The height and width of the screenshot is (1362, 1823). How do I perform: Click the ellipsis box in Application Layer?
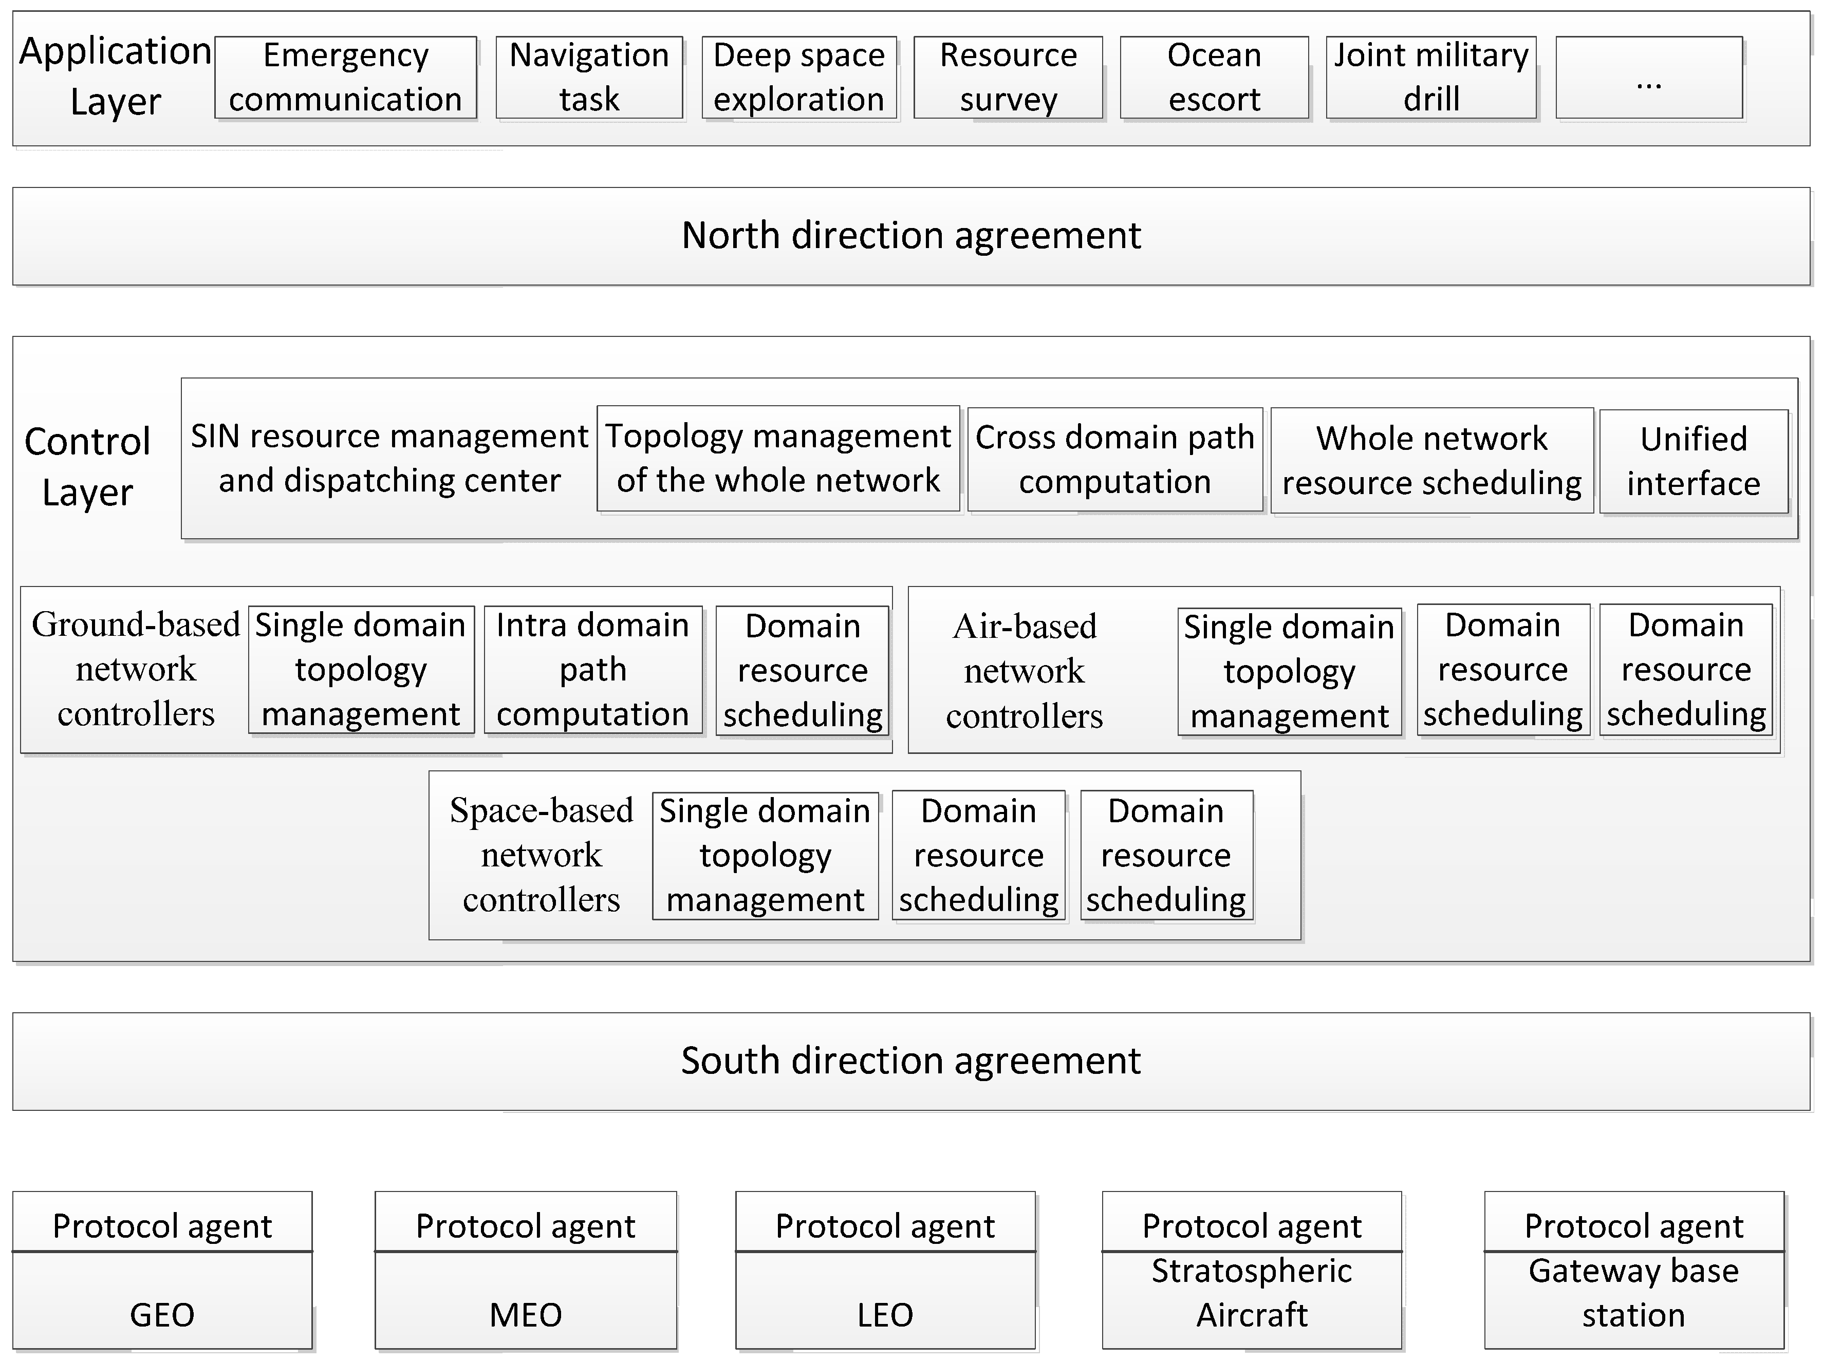[x=1648, y=78]
